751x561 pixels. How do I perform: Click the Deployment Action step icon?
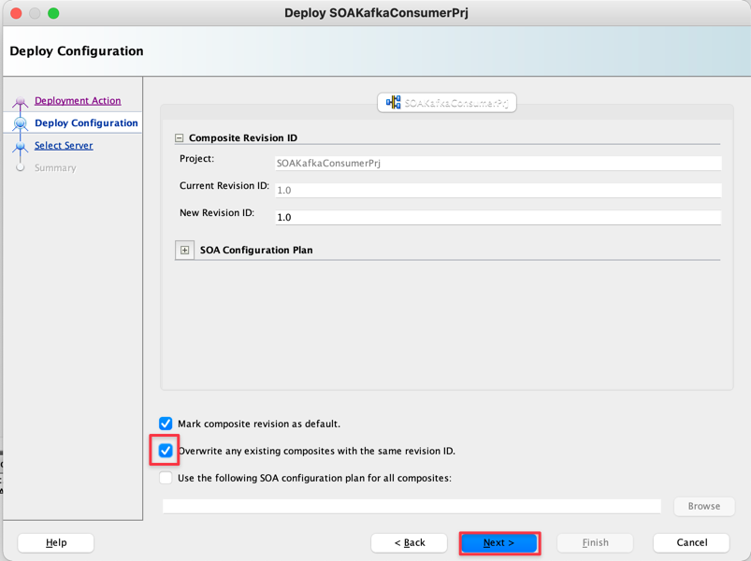coord(21,100)
